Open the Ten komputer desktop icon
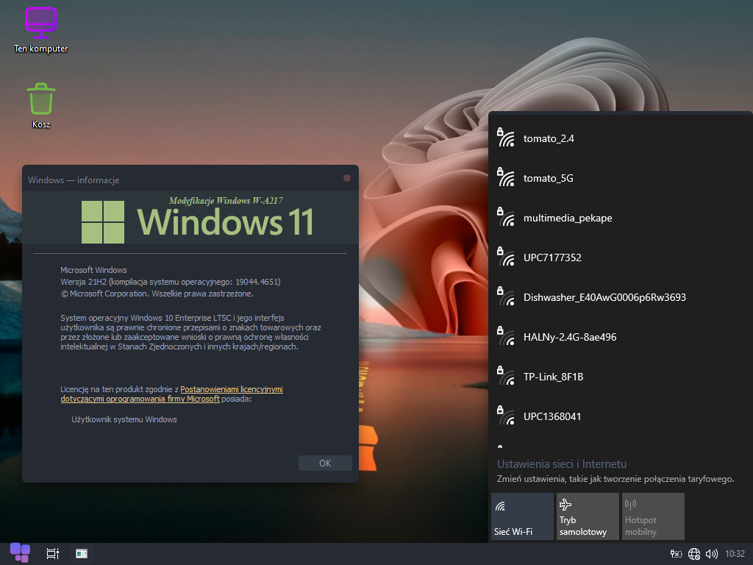This screenshot has width=753, height=565. (x=41, y=25)
